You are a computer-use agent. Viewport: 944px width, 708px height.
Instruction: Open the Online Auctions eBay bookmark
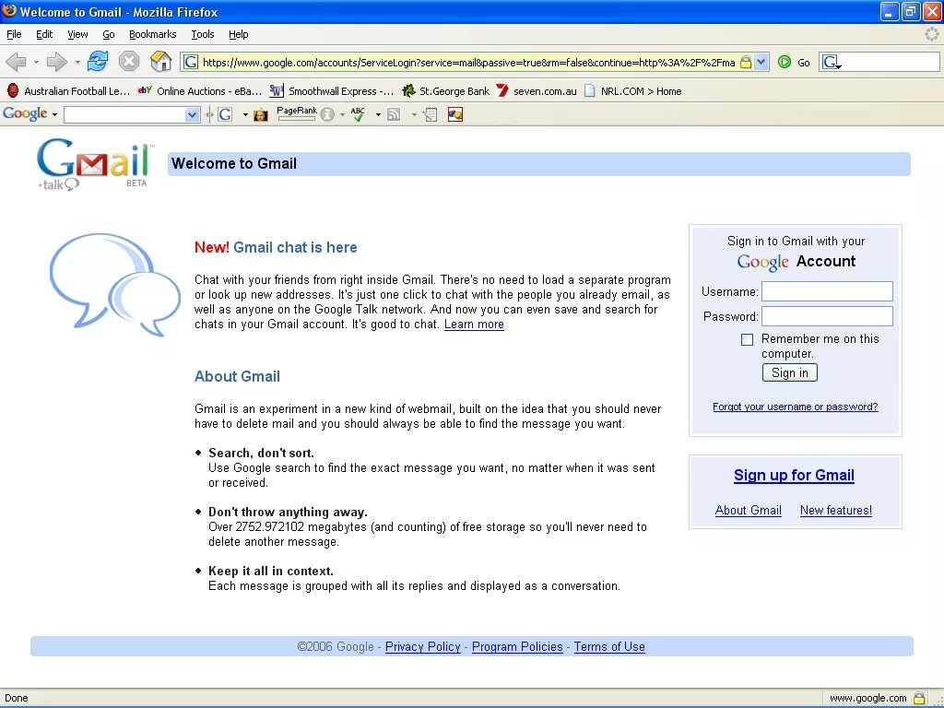click(x=200, y=91)
